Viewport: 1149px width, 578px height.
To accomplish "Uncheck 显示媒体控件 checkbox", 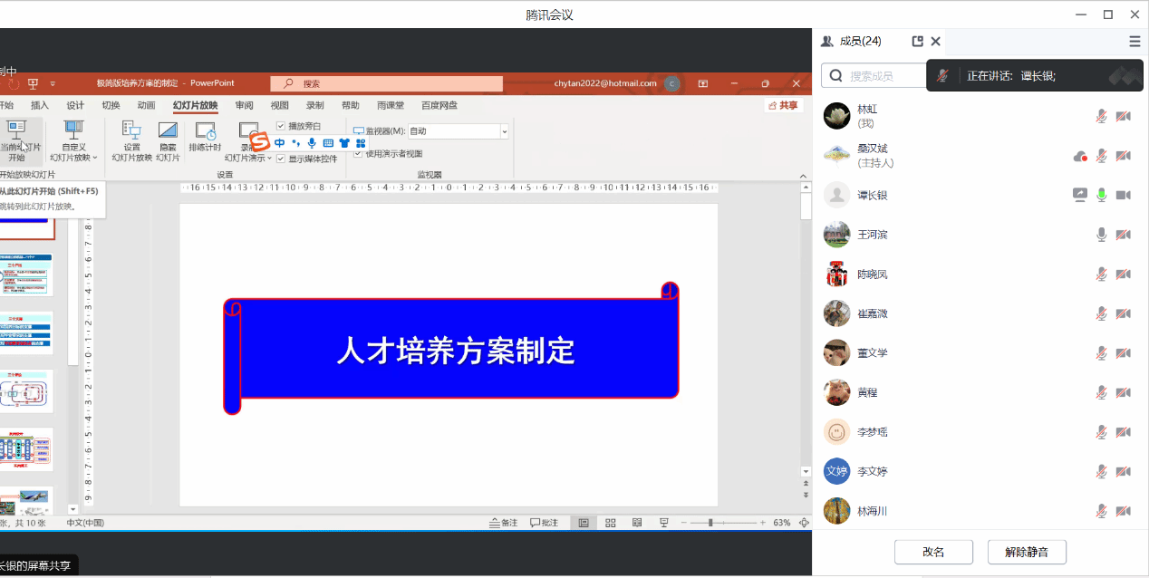I will [x=281, y=159].
